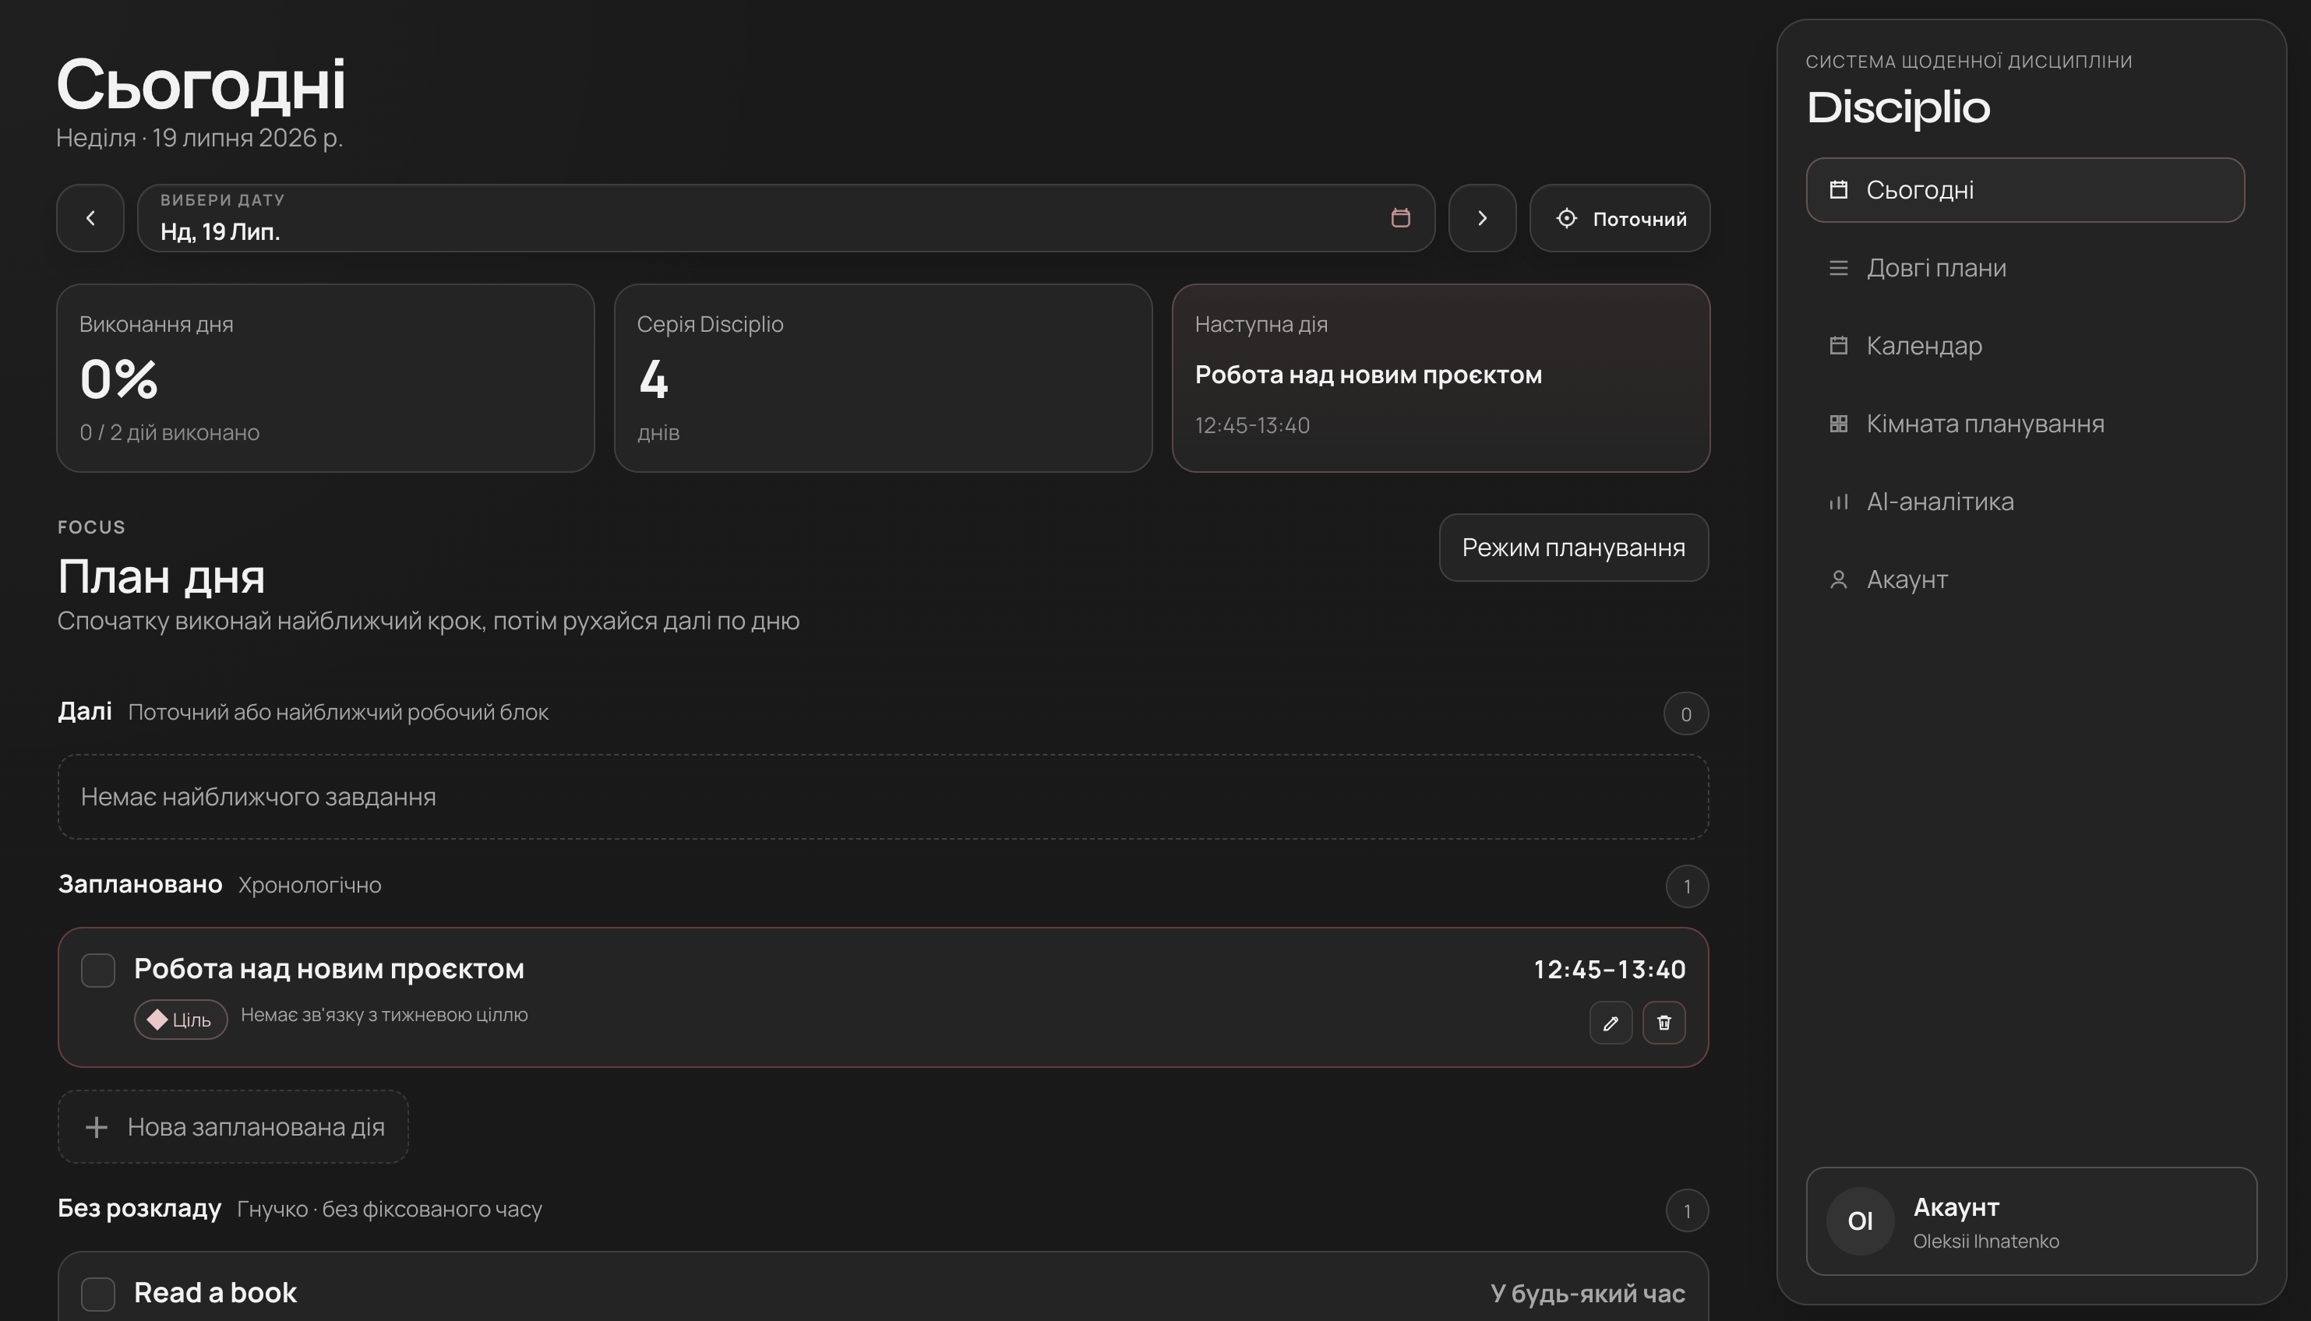Viewport: 2311px width, 1321px height.
Task: Click the Довгі плани list icon
Action: pos(1838,268)
